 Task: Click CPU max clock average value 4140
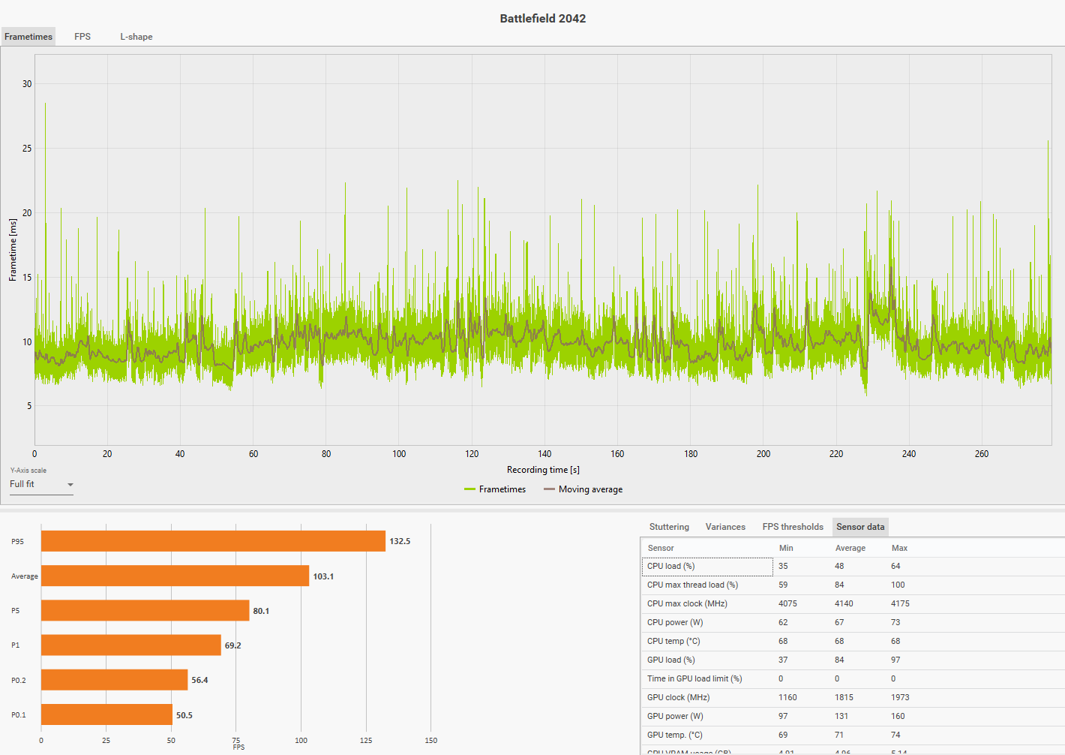(x=844, y=604)
